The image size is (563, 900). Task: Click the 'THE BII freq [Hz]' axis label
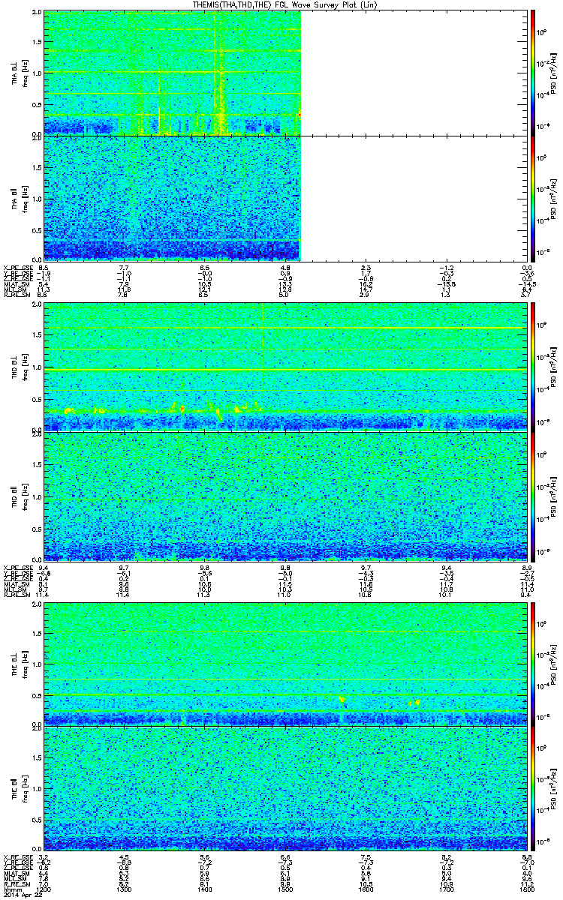point(19,787)
